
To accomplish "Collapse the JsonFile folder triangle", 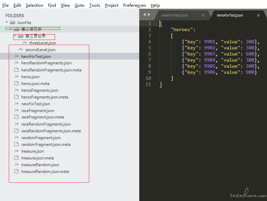I will 7,22.
